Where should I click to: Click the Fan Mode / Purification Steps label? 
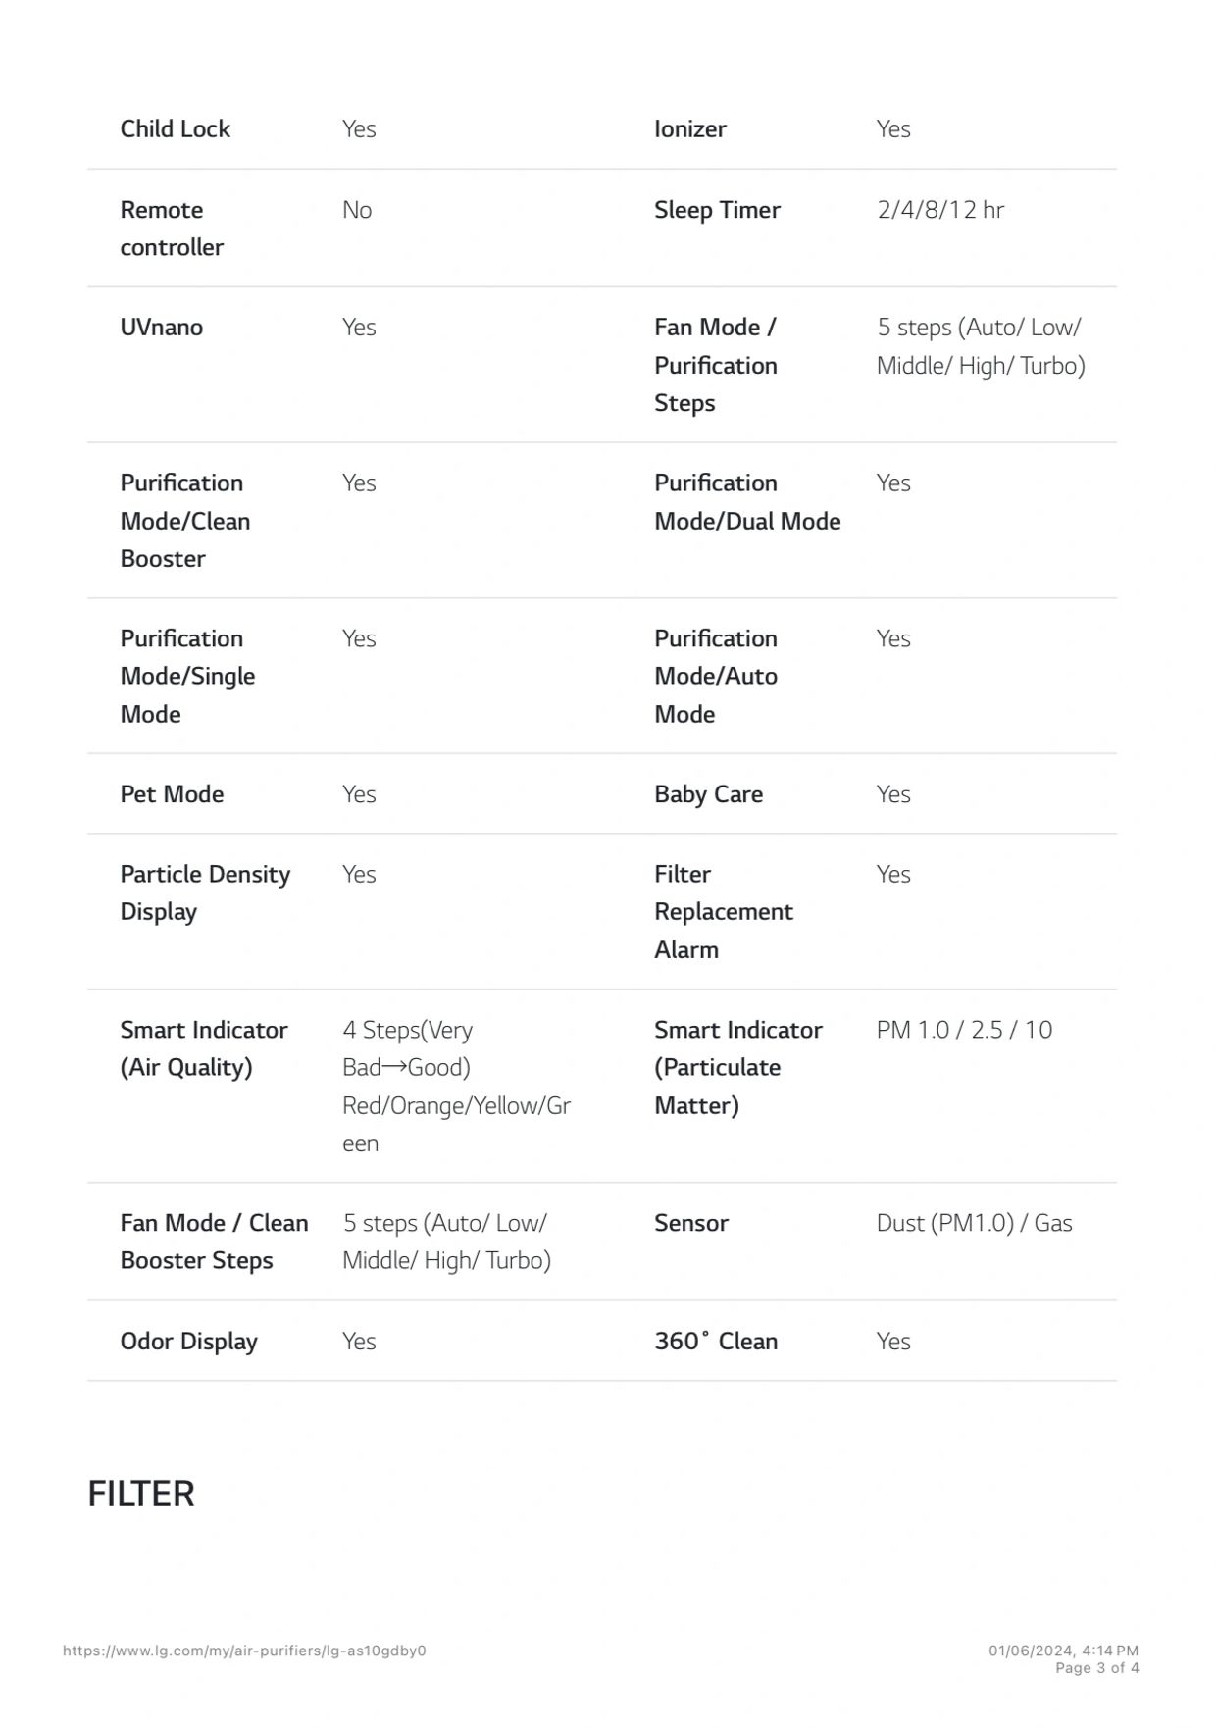715,365
